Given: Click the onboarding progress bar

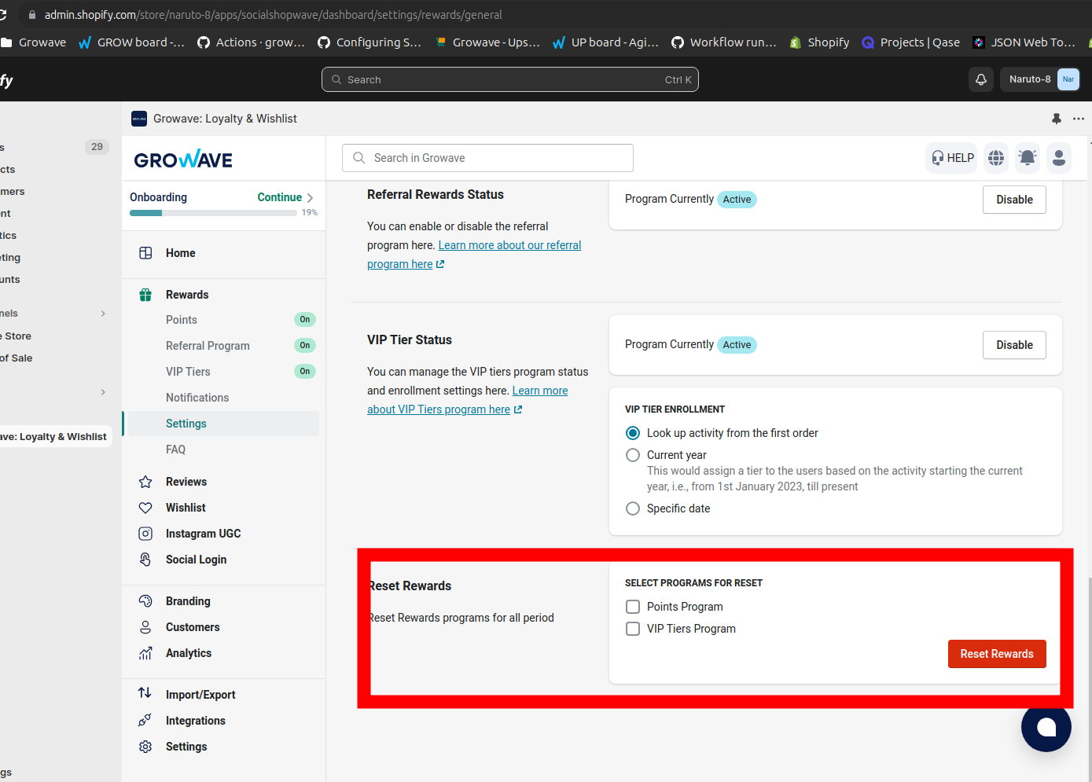Looking at the screenshot, I should (213, 213).
